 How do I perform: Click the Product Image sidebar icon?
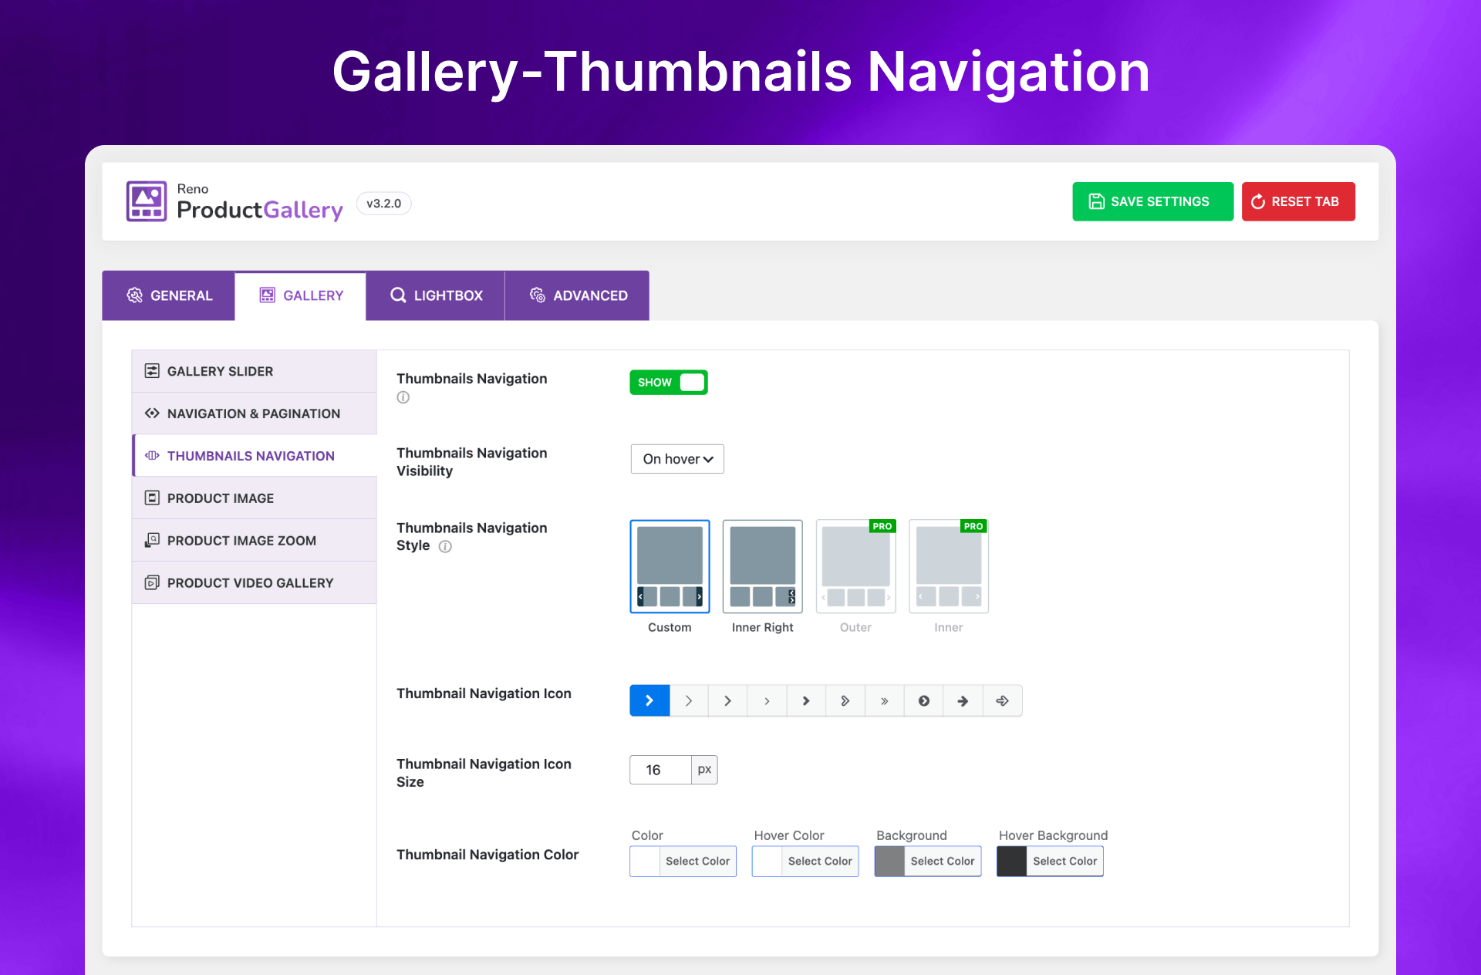[x=152, y=498]
